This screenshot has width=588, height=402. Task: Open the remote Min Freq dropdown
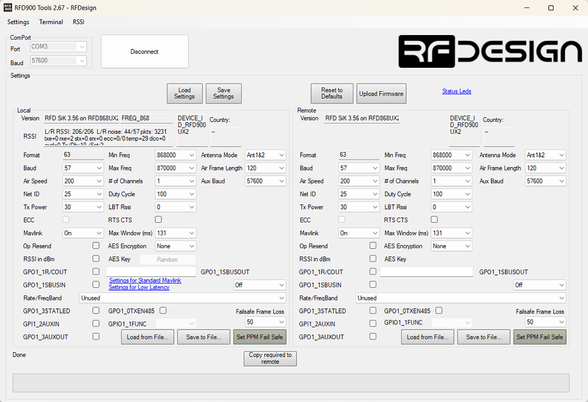451,154
